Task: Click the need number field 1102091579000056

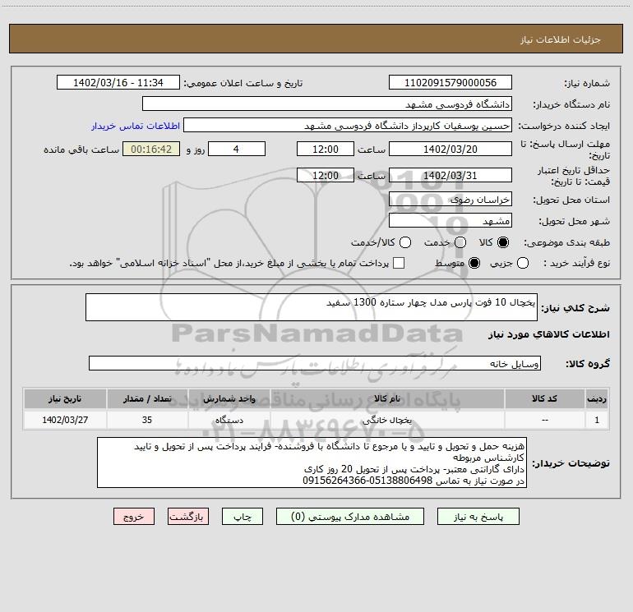Action: (450, 83)
